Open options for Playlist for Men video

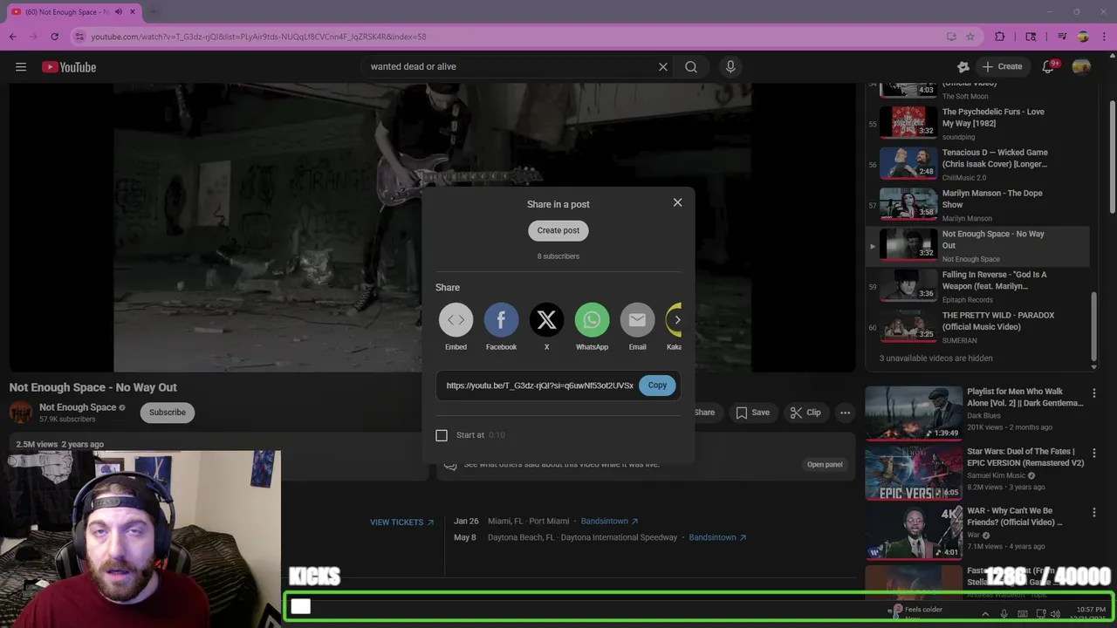point(1094,393)
